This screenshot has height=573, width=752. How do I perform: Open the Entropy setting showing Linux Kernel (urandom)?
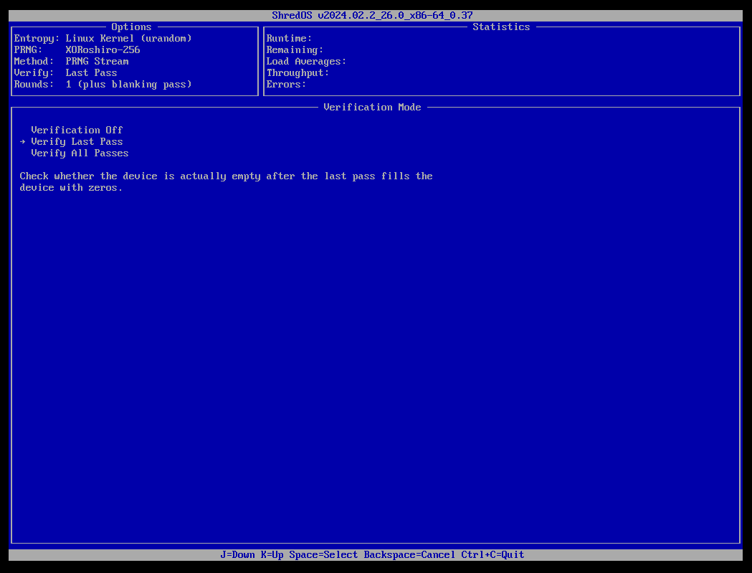[x=104, y=38]
